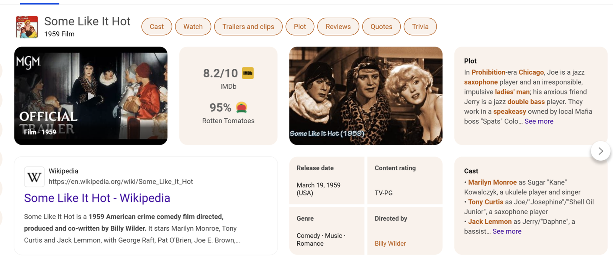
Task: Click the yellow IMDb logo icon
Action: [247, 73]
